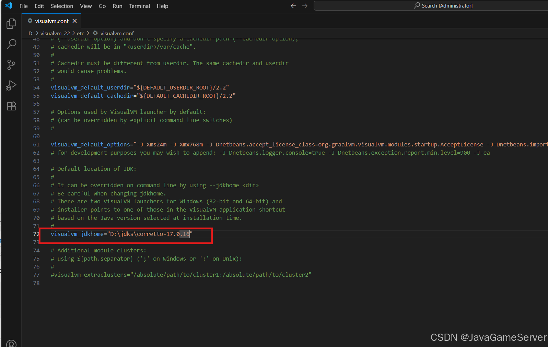The image size is (548, 347).
Task: Open the Help menu
Action: pos(162,6)
